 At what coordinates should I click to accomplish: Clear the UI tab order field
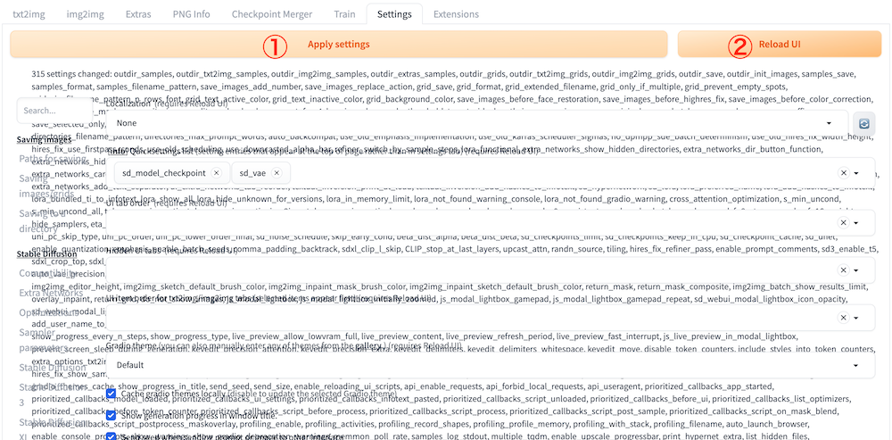pyautogui.click(x=843, y=221)
